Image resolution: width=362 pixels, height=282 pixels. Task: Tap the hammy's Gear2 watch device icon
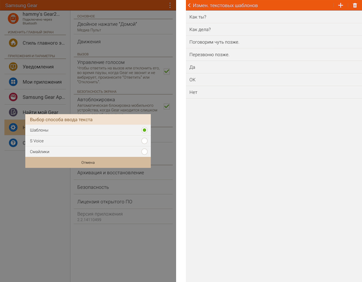(13, 18)
